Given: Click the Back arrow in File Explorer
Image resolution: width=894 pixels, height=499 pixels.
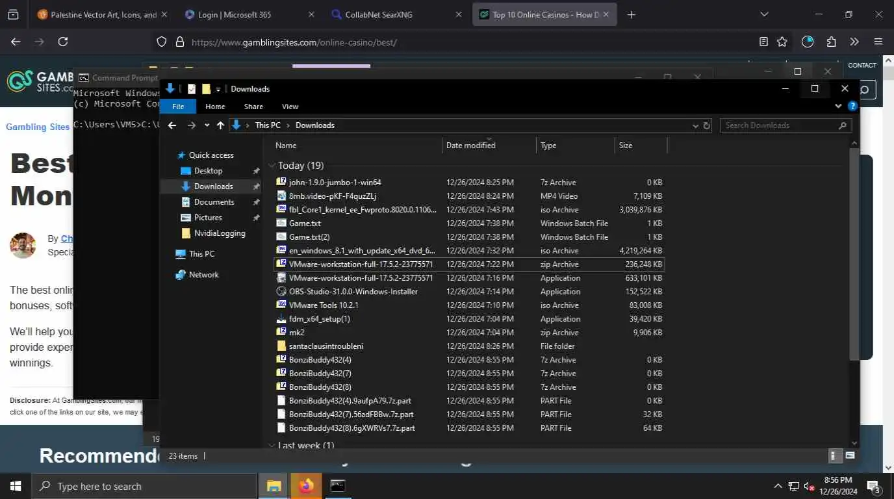Looking at the screenshot, I should [x=172, y=125].
